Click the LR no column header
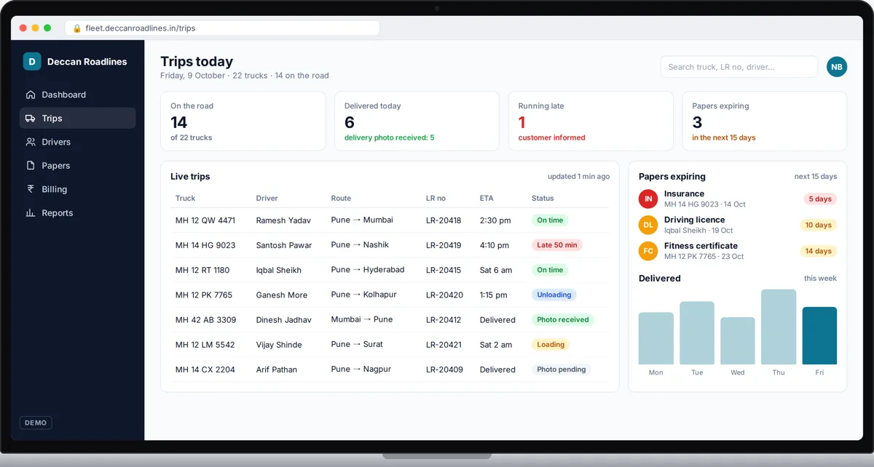Screen dimensions: 874x467 (x=436, y=198)
